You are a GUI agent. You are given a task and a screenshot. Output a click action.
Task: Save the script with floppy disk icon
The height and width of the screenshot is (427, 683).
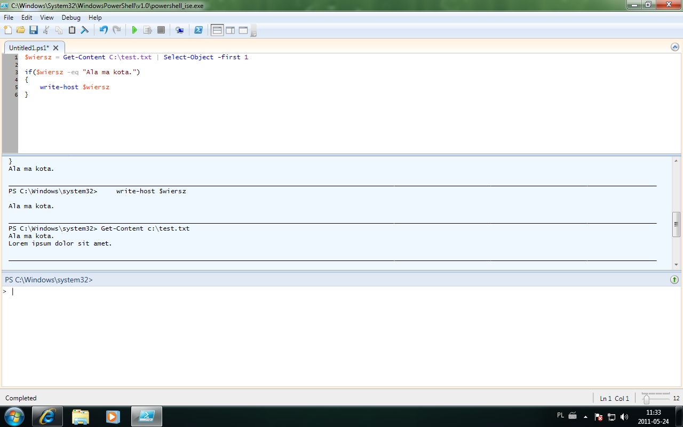coord(34,30)
